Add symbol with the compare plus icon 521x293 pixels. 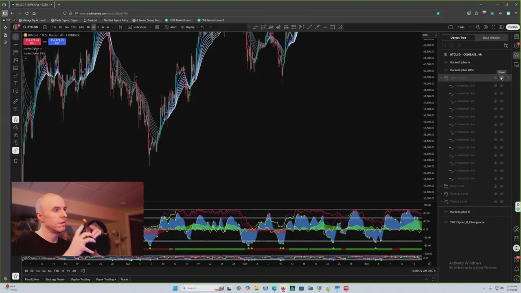(45, 27)
